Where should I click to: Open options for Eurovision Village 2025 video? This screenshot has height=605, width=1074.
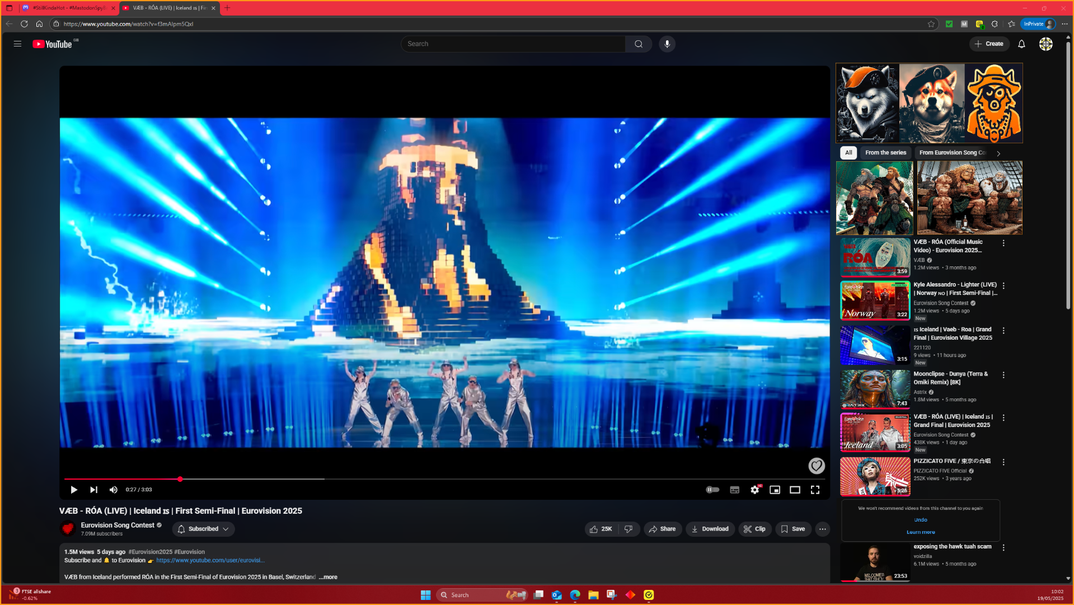[1003, 331]
